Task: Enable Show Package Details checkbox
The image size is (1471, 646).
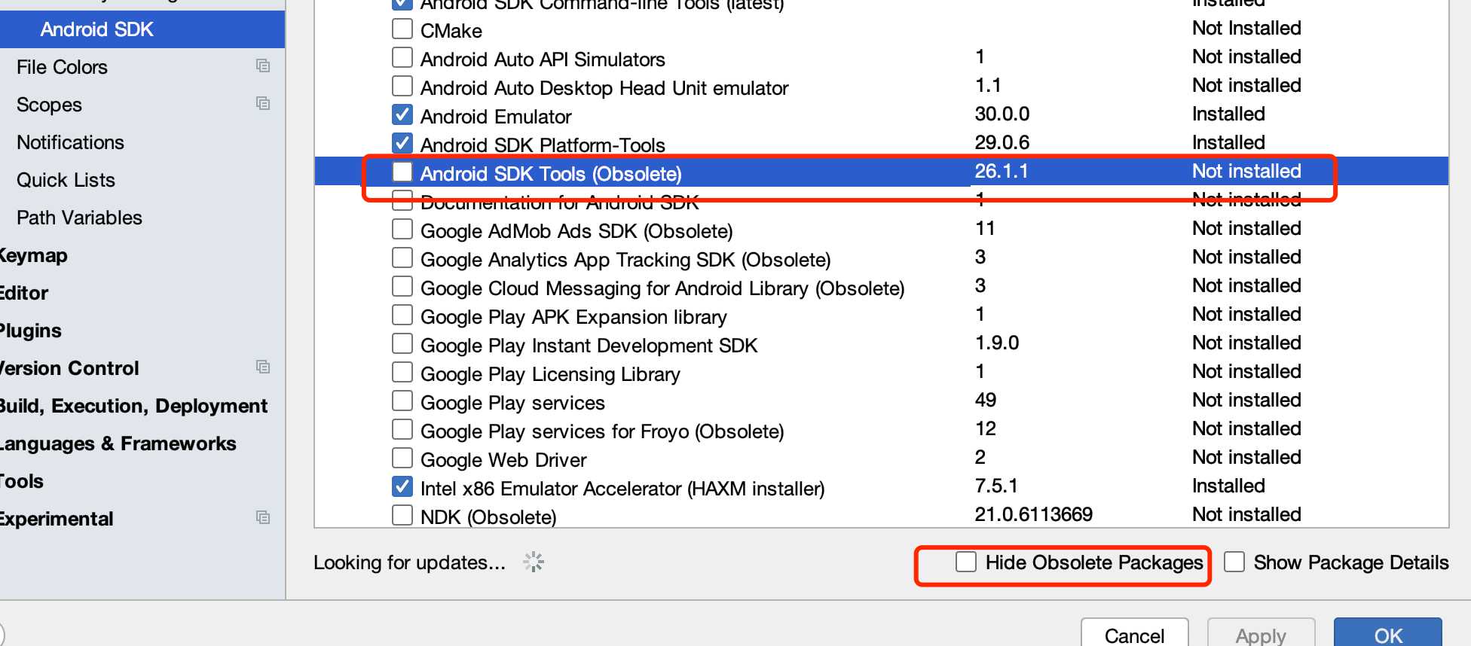Action: click(1234, 562)
